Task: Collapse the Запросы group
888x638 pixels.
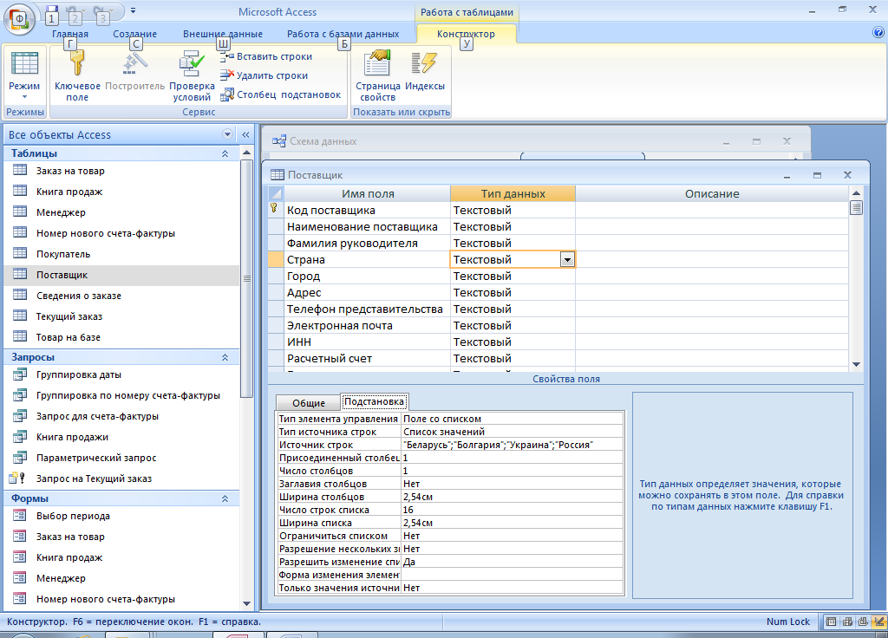Action: pos(225,357)
